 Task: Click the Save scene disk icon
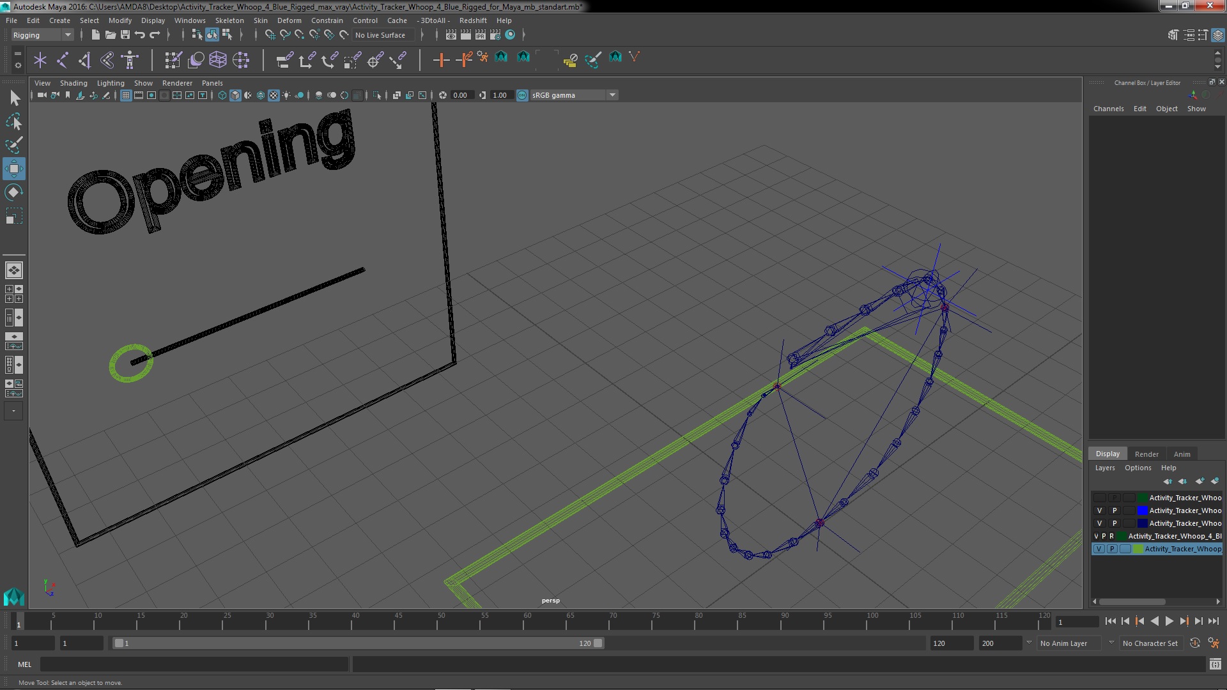(x=125, y=34)
